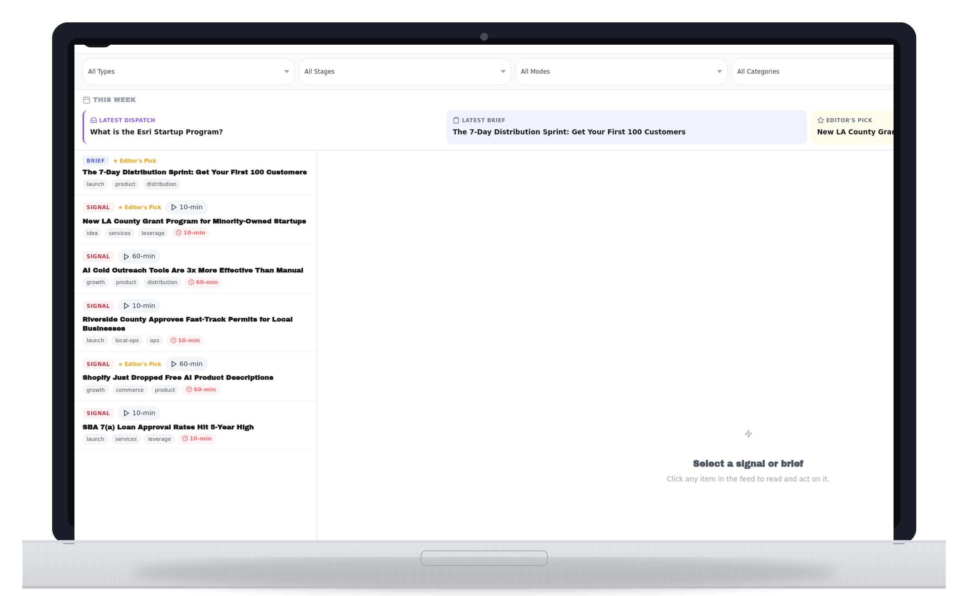
Task: Click the idea tag on LA County Grant
Action: click(x=92, y=233)
